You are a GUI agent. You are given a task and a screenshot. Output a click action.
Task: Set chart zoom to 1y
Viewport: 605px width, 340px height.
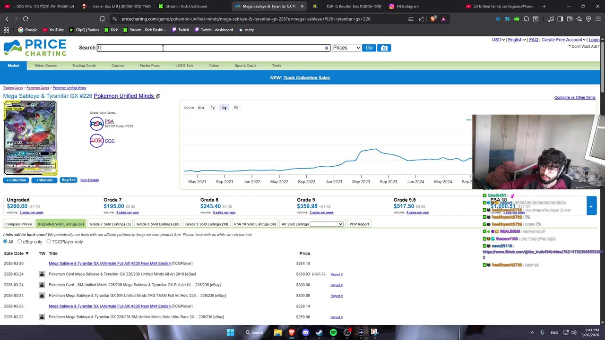(x=213, y=108)
